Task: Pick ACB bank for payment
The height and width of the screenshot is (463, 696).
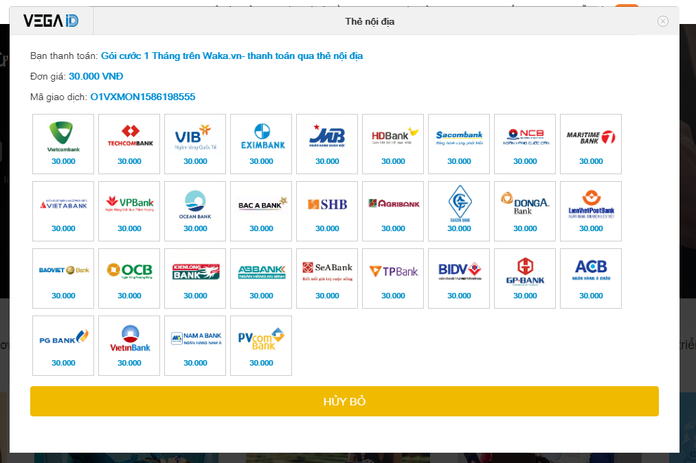Action: tap(591, 278)
